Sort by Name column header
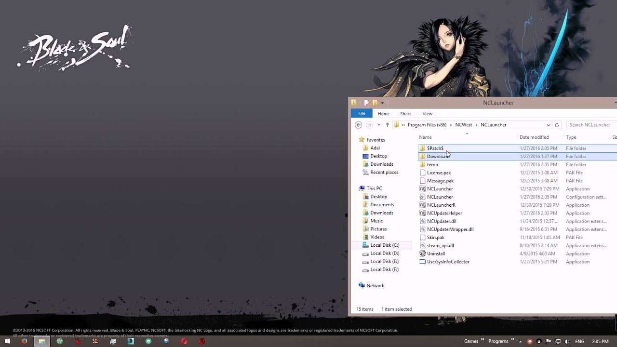 click(467, 137)
